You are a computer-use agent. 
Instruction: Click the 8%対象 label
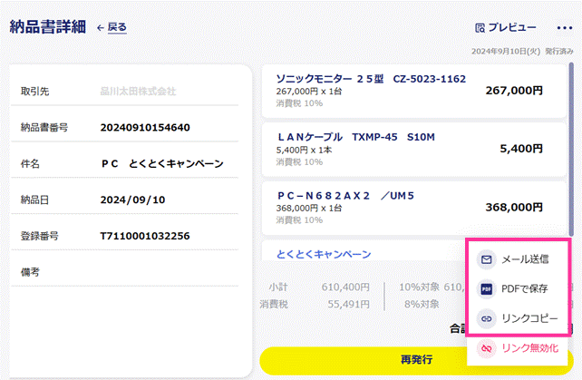(x=422, y=304)
